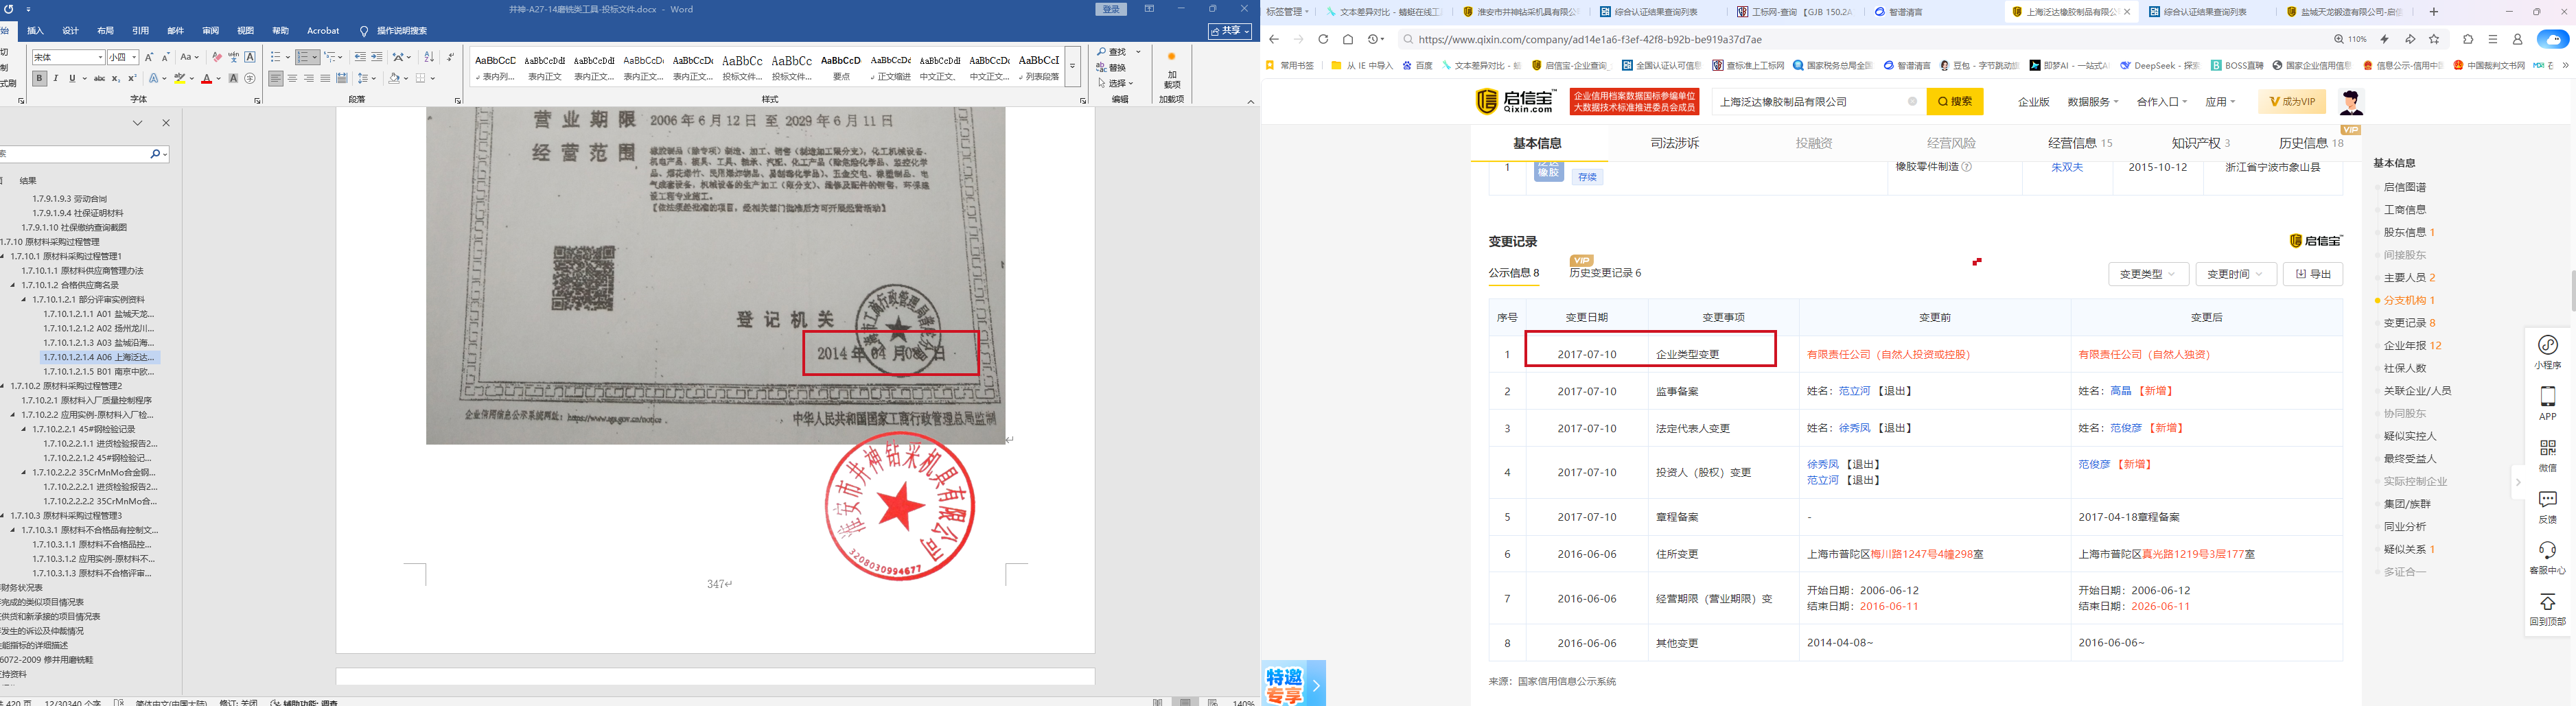
Task: Toggle underline formatting in Word
Action: [x=72, y=78]
